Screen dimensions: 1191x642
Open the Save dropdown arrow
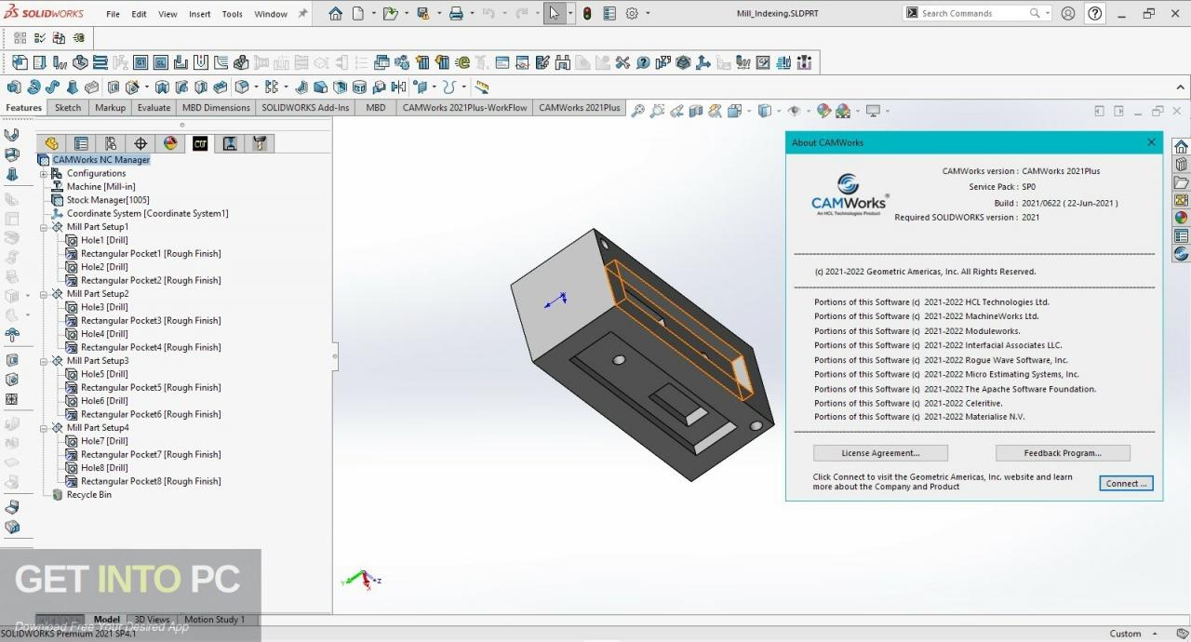(x=439, y=14)
